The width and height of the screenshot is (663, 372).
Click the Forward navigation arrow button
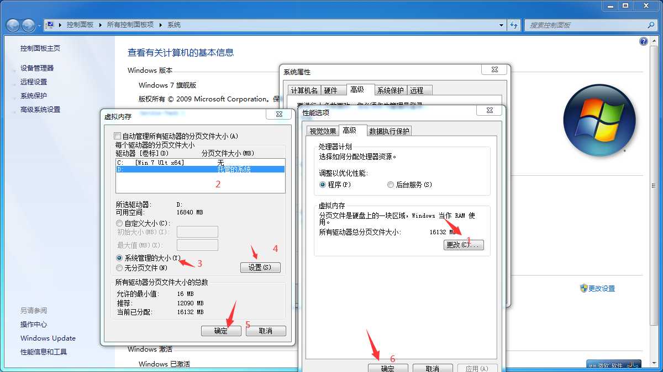[x=28, y=25]
